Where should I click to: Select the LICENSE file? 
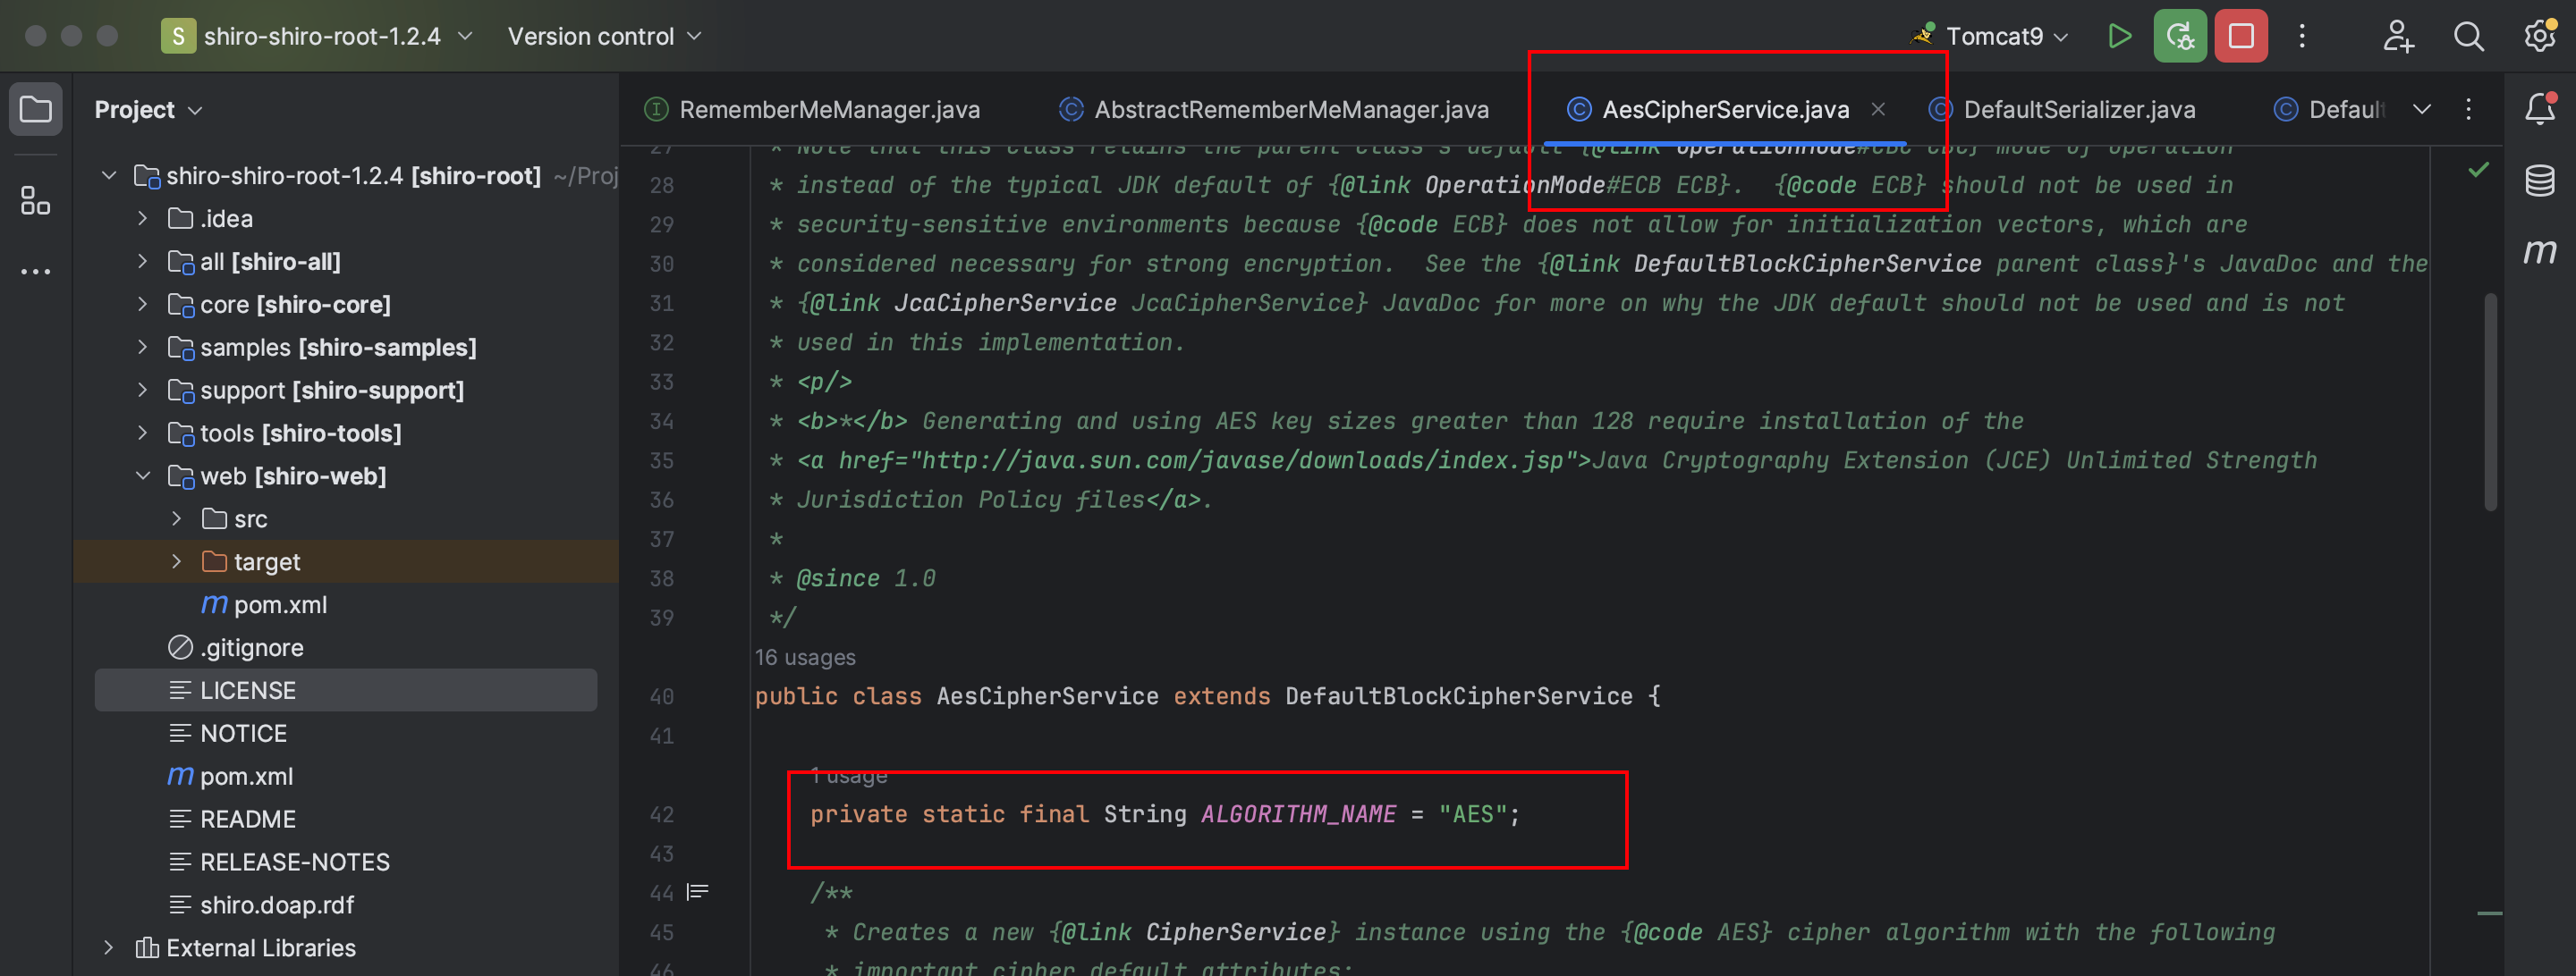(x=346, y=691)
